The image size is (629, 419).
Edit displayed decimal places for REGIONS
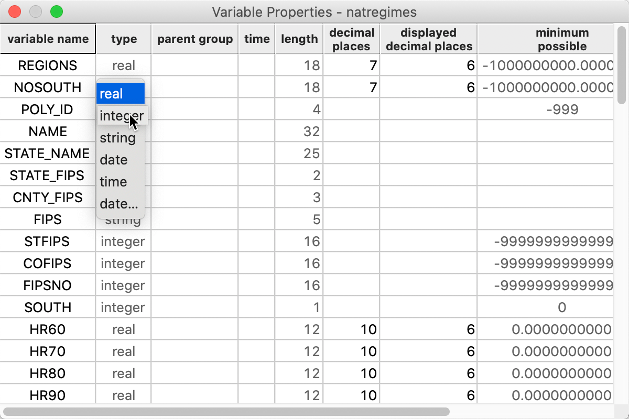click(x=428, y=65)
